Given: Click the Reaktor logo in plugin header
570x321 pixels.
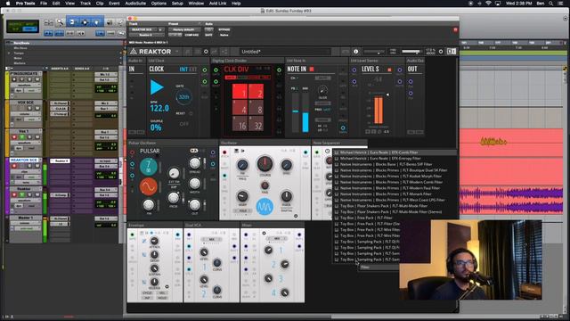Looking at the screenshot, I should (x=151, y=52).
